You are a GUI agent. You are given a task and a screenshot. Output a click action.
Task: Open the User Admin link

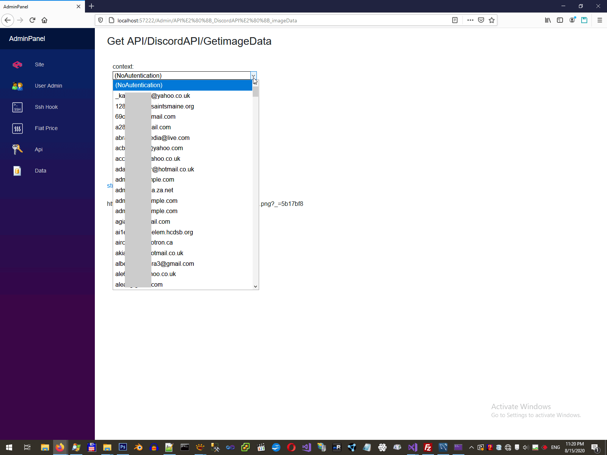49,86
